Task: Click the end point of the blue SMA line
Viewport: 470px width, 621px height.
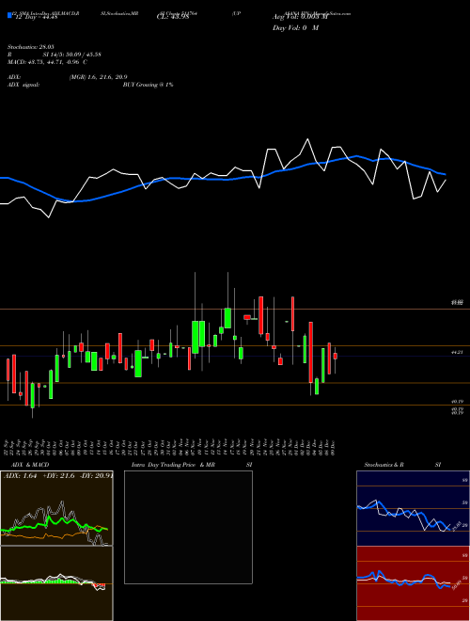Action: coord(446,174)
